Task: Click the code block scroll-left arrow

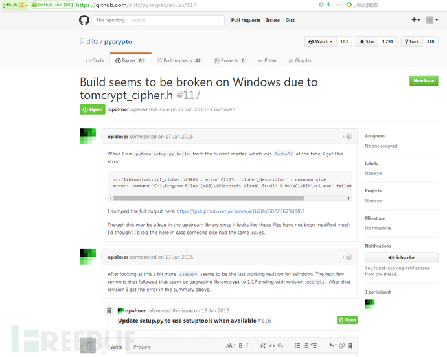Action: point(111,198)
